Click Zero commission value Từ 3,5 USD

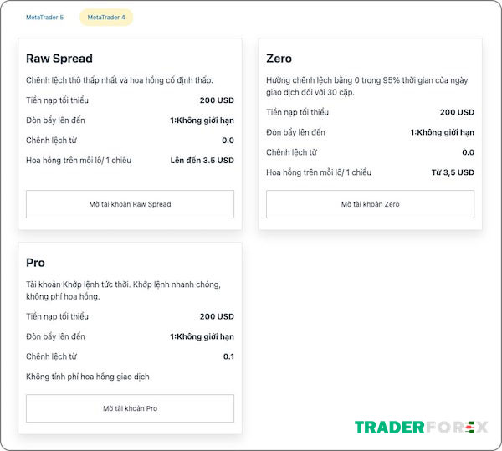[453, 172]
